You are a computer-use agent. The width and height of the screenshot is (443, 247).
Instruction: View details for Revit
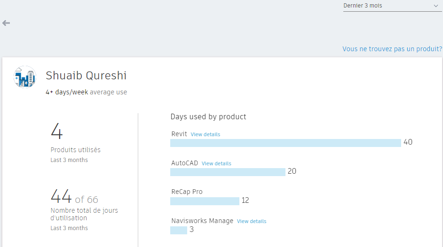click(206, 134)
